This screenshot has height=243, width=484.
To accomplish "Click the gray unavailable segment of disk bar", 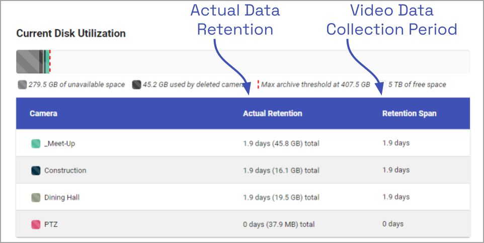I will coord(28,62).
